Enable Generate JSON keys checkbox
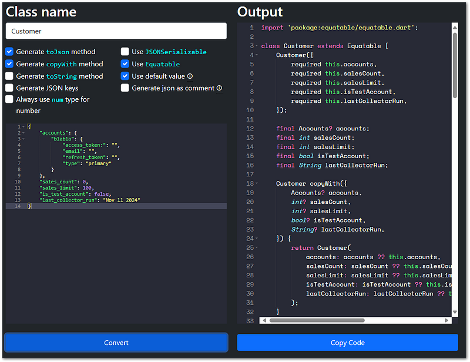This screenshot has width=470, height=362. [9, 88]
